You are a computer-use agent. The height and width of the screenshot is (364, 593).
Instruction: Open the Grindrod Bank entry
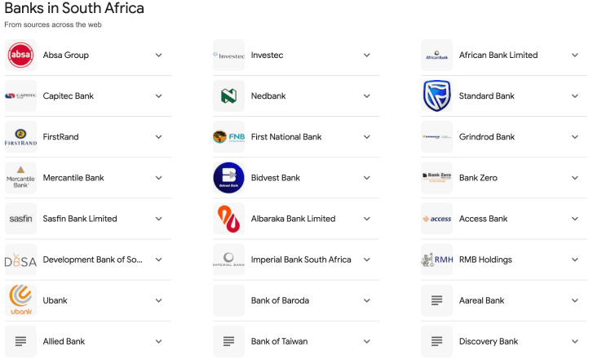click(504, 137)
